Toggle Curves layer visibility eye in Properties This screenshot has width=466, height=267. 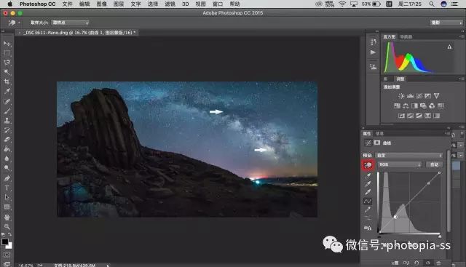click(x=427, y=263)
